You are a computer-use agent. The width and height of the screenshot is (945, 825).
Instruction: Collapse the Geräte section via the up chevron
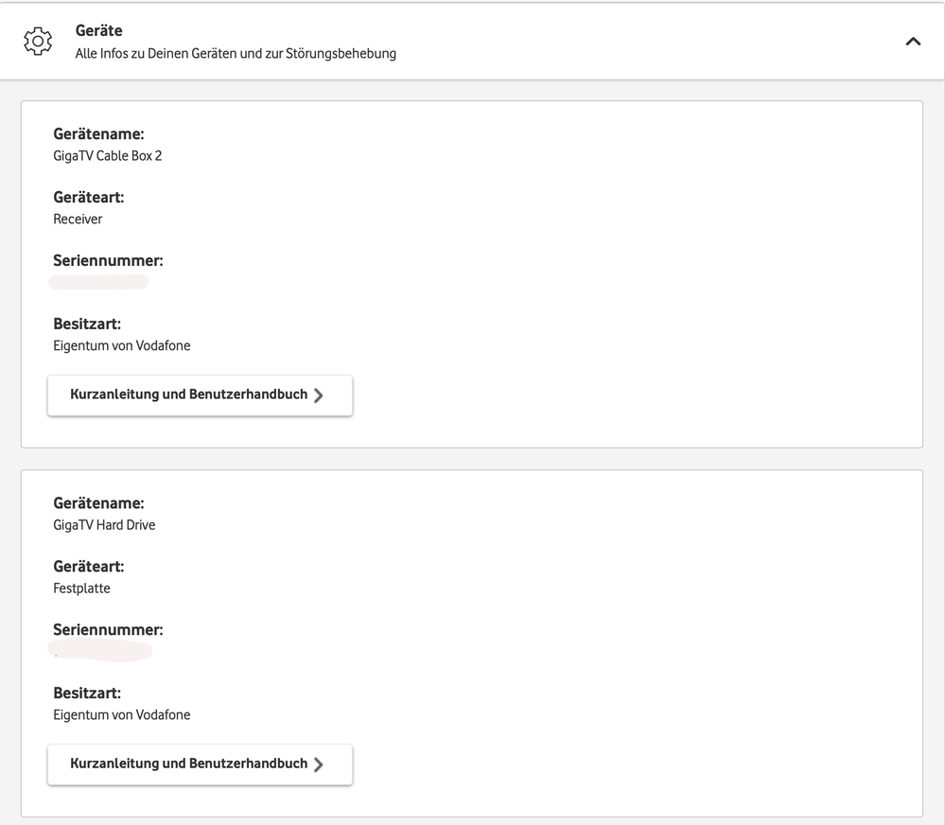913,42
